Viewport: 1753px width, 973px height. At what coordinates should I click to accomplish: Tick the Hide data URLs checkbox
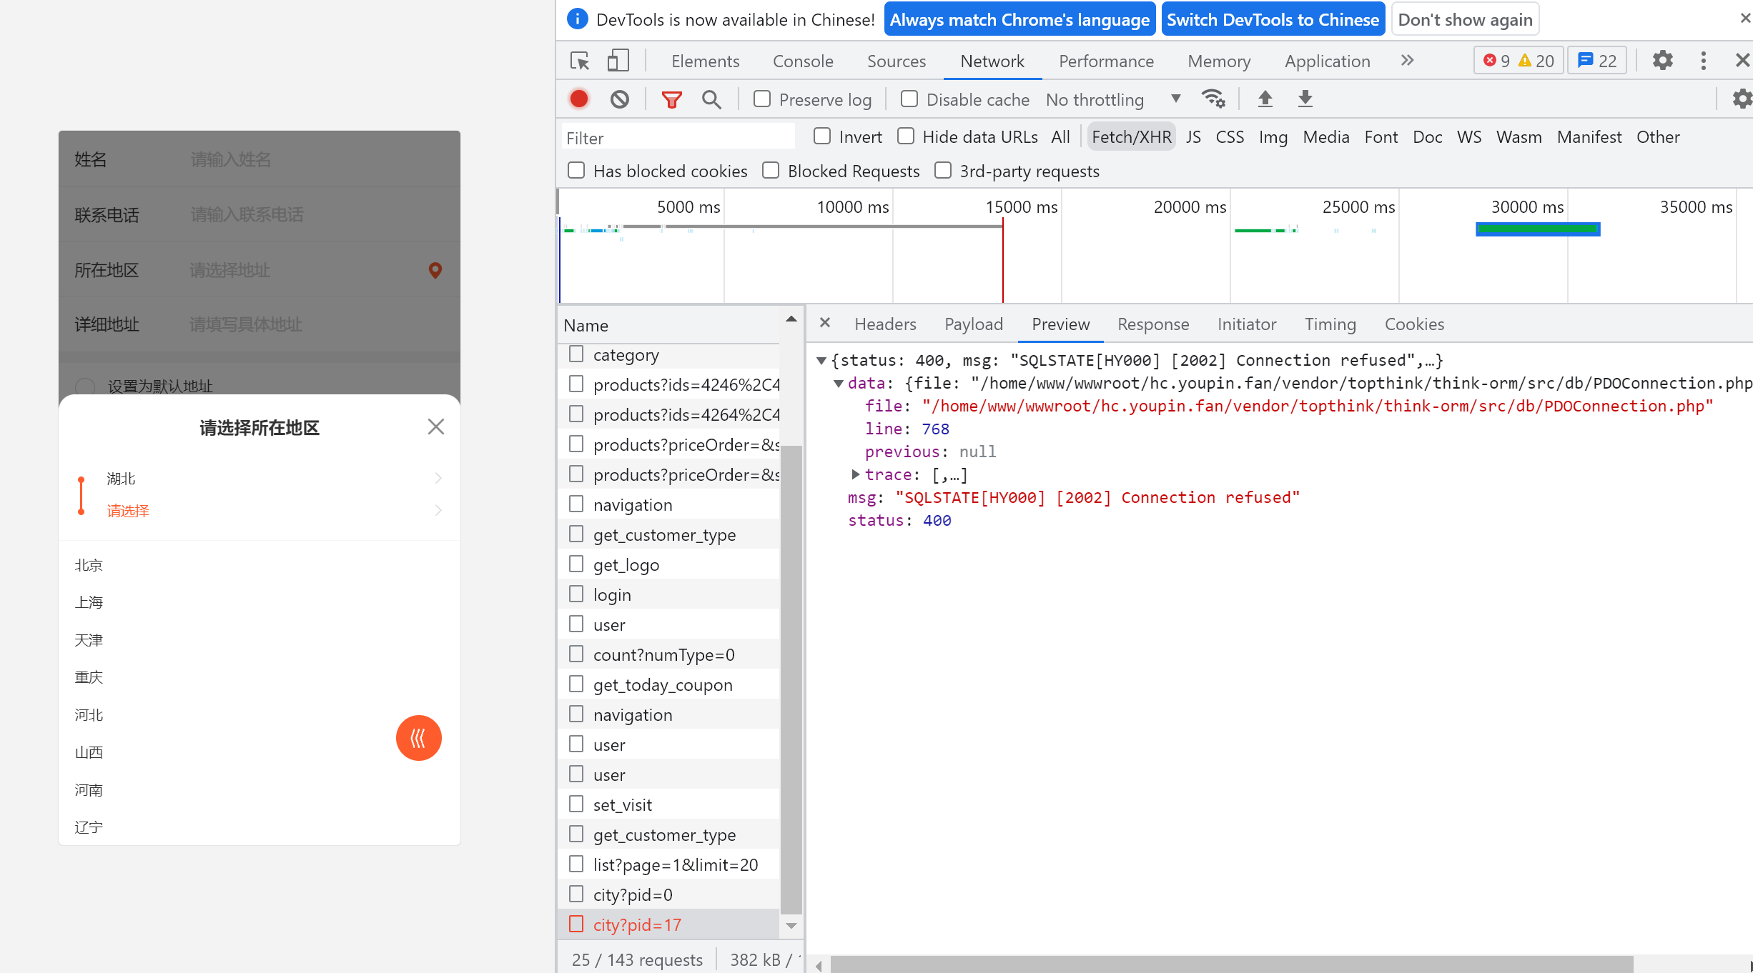point(906,136)
